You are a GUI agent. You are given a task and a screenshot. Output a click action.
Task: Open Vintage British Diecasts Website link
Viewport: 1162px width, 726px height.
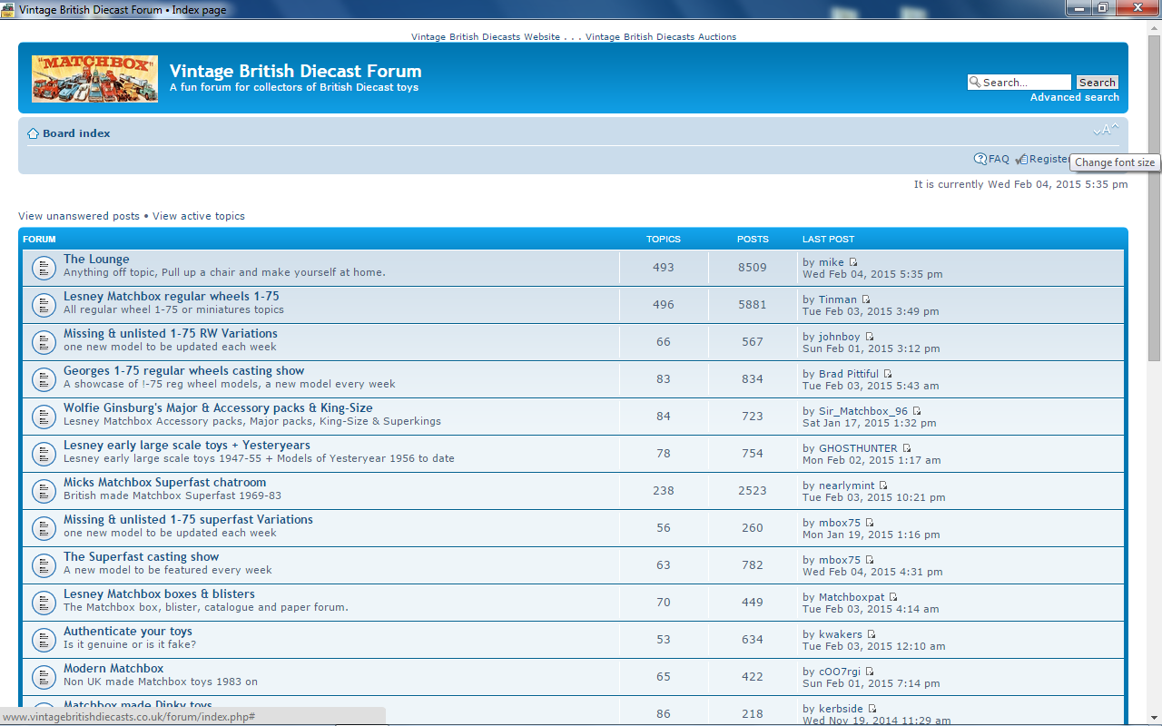[x=486, y=37]
